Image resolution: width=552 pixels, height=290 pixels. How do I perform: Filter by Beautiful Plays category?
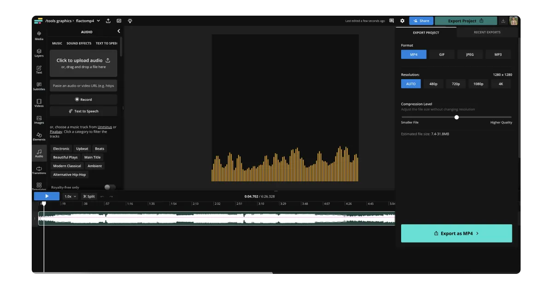tap(65, 157)
